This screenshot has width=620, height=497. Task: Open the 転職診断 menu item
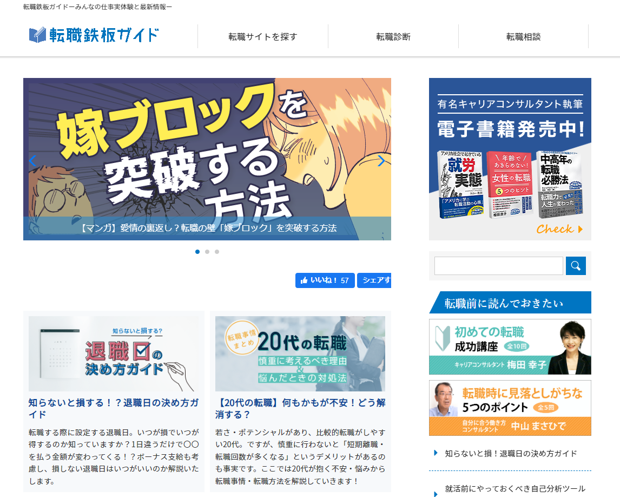pos(393,36)
